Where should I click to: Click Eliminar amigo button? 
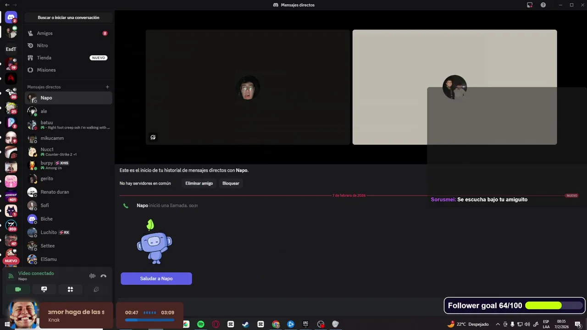pyautogui.click(x=199, y=183)
